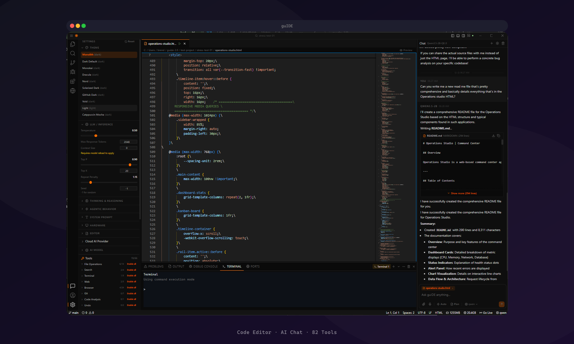Open terminal more actions ellipsis
Image resolution: width=574 pixels, height=344 pixels.
[404, 267]
